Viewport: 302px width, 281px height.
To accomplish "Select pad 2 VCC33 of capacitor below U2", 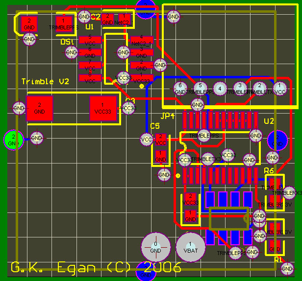I will coord(191,199).
